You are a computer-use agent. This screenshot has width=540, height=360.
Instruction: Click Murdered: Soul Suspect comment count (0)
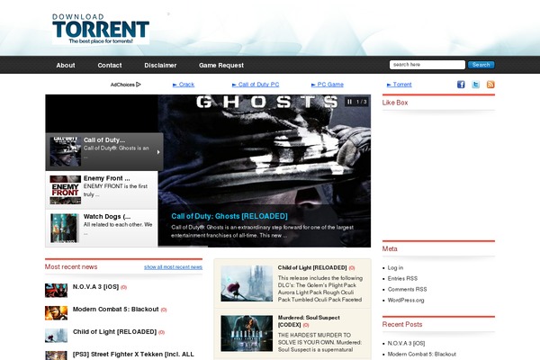click(x=306, y=325)
